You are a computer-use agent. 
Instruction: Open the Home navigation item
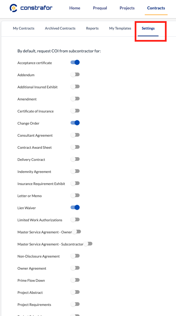75,8
